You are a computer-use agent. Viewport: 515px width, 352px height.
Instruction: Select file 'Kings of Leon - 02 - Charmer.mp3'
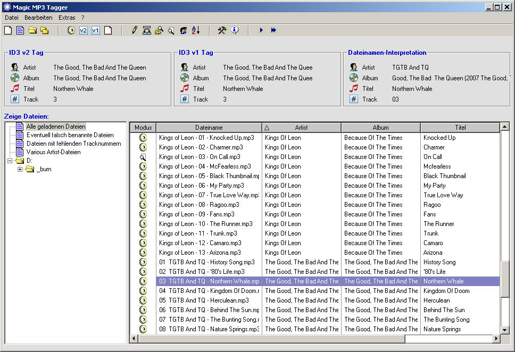tap(201, 147)
